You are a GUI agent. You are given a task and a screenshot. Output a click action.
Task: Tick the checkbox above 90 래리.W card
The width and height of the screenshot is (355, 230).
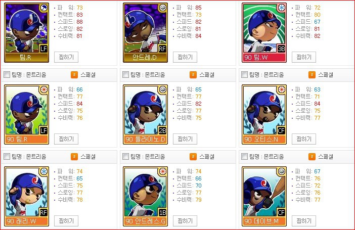click(7, 156)
